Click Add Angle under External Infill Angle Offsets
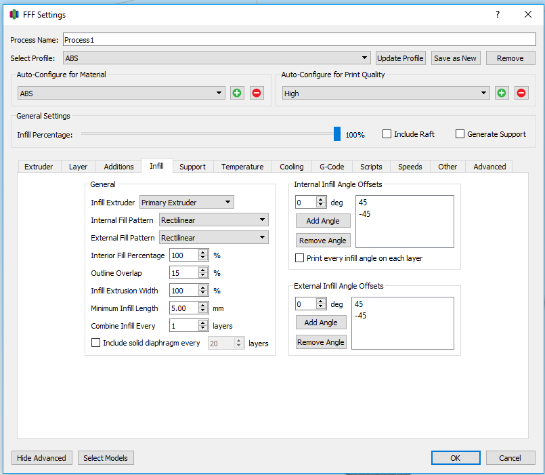This screenshot has width=545, height=475. (321, 323)
